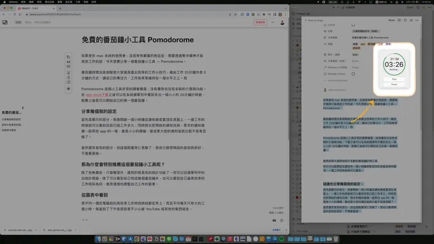Click the '分享幾個我的設定' heading
The height and width of the screenshot is (244, 434).
pyautogui.click(x=99, y=111)
